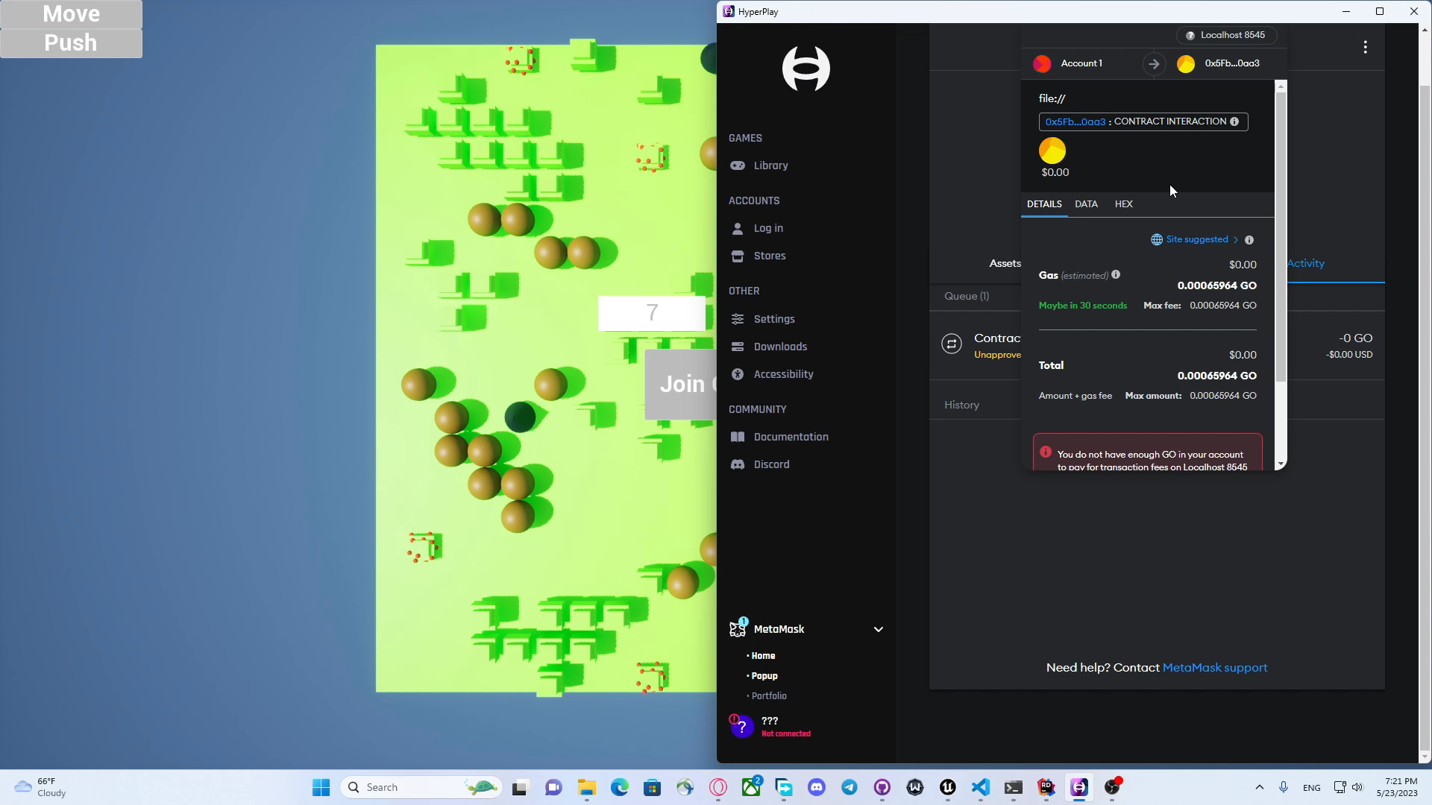Open the Documentation book icon

[738, 437]
